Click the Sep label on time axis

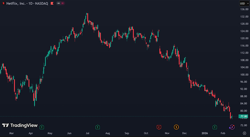pyautogui.click(x=127, y=133)
